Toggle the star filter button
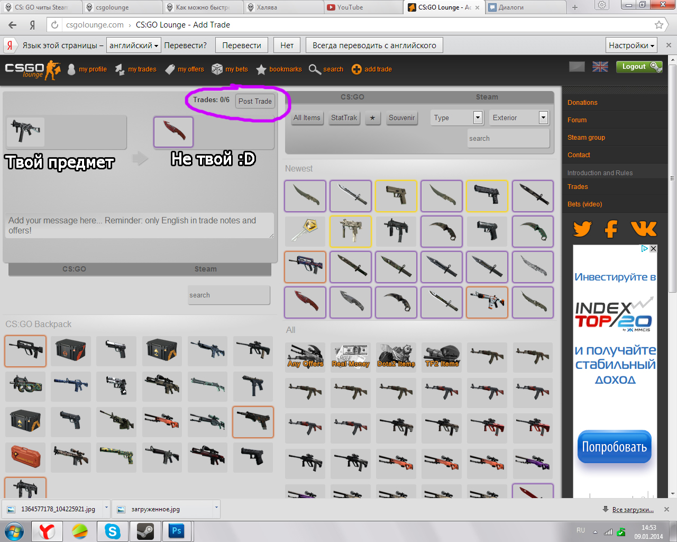Image resolution: width=677 pixels, height=542 pixels. [372, 118]
